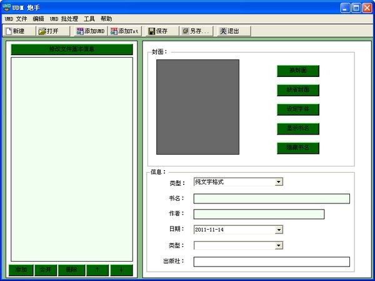Click the 打开 (Open) folder toolbar button
This screenshot has height=281, width=375.
point(54,31)
